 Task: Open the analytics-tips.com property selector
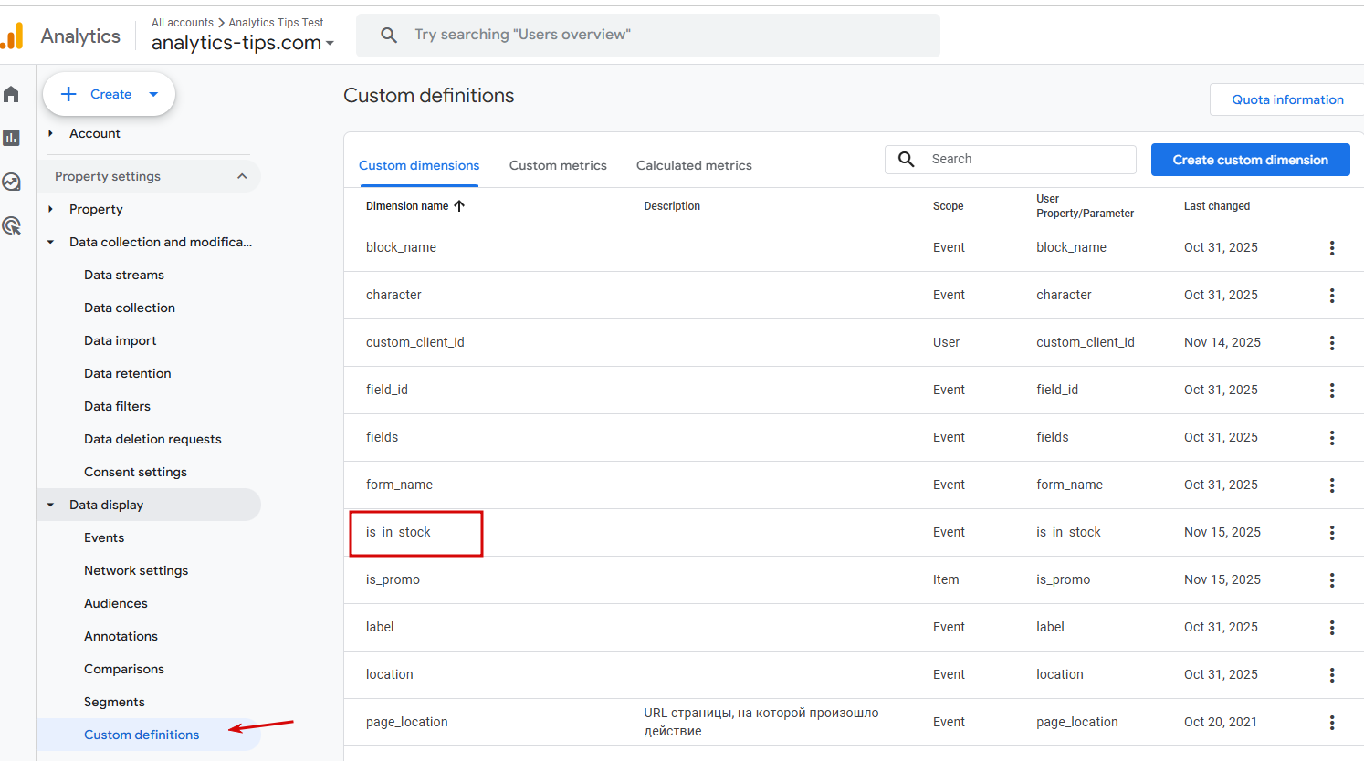coord(242,43)
